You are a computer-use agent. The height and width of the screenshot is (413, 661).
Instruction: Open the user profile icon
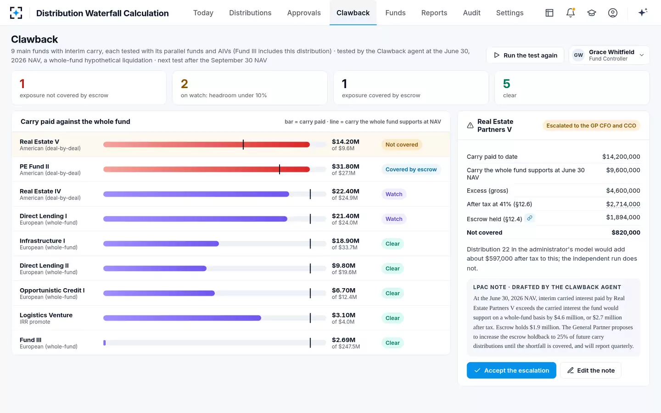click(613, 13)
